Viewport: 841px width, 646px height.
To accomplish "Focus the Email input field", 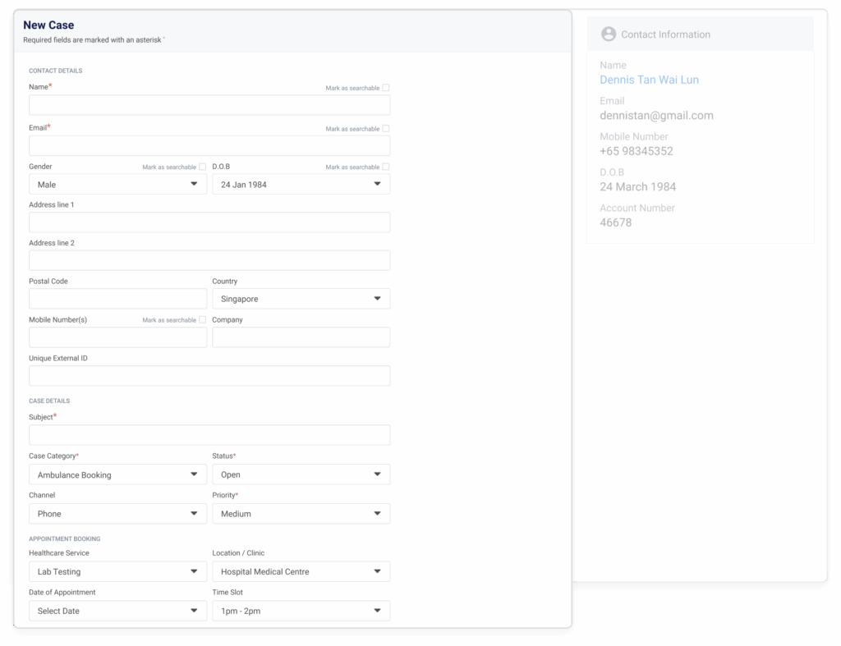I will [209, 146].
